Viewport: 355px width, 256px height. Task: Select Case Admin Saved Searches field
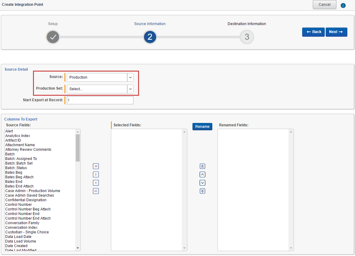[30, 195]
